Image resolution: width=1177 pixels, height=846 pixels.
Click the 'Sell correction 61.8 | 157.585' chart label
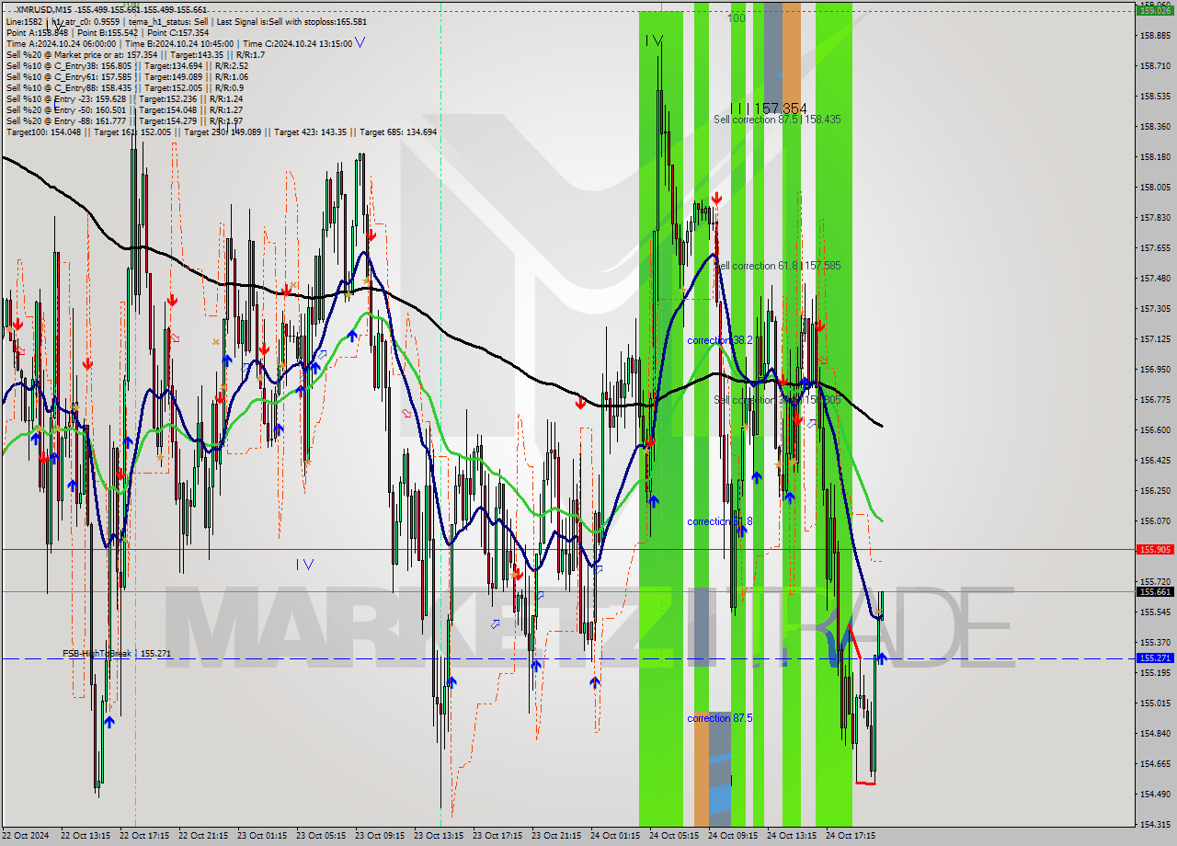pyautogui.click(x=777, y=266)
